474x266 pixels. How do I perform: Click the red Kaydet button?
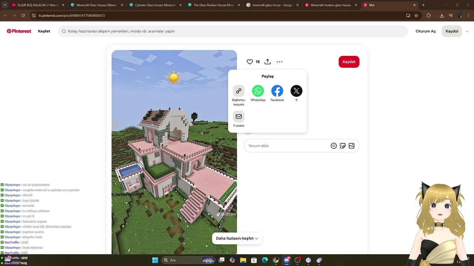coord(349,62)
